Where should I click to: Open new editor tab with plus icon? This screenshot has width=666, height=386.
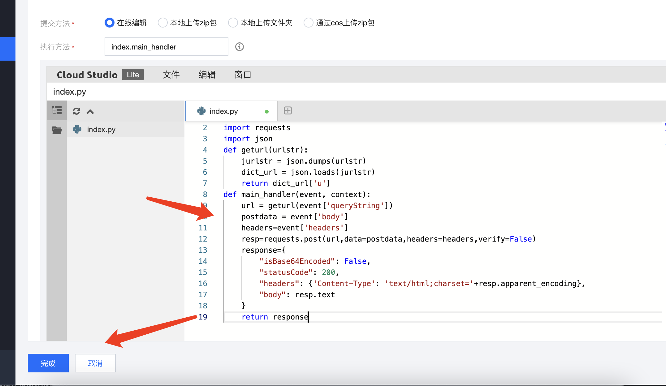[288, 111]
